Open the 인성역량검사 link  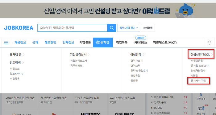point(198,71)
